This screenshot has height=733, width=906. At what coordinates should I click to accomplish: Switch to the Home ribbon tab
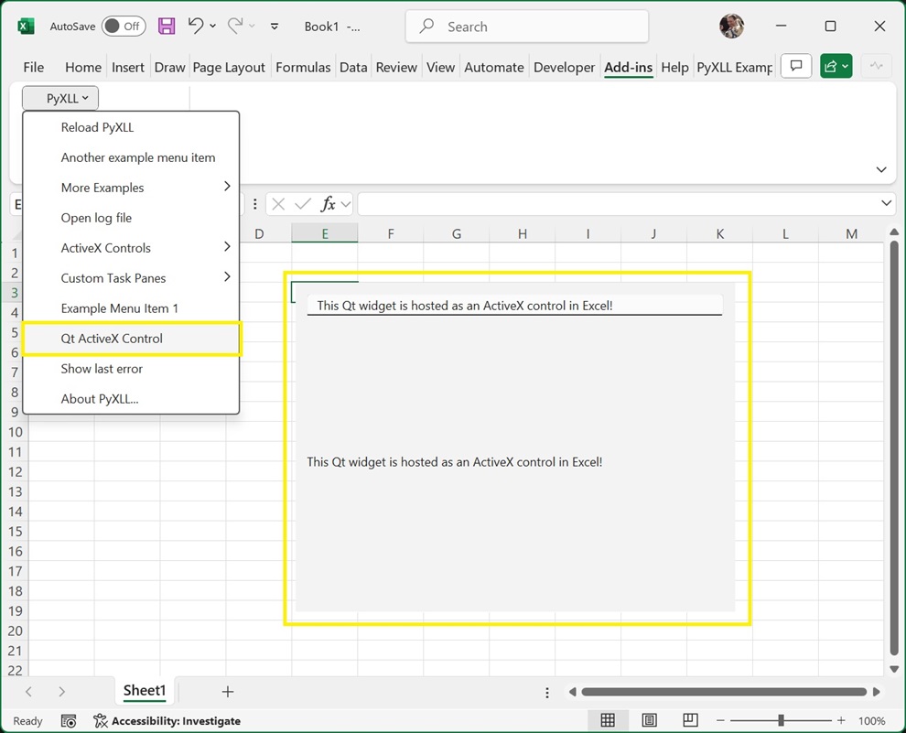[x=83, y=68]
